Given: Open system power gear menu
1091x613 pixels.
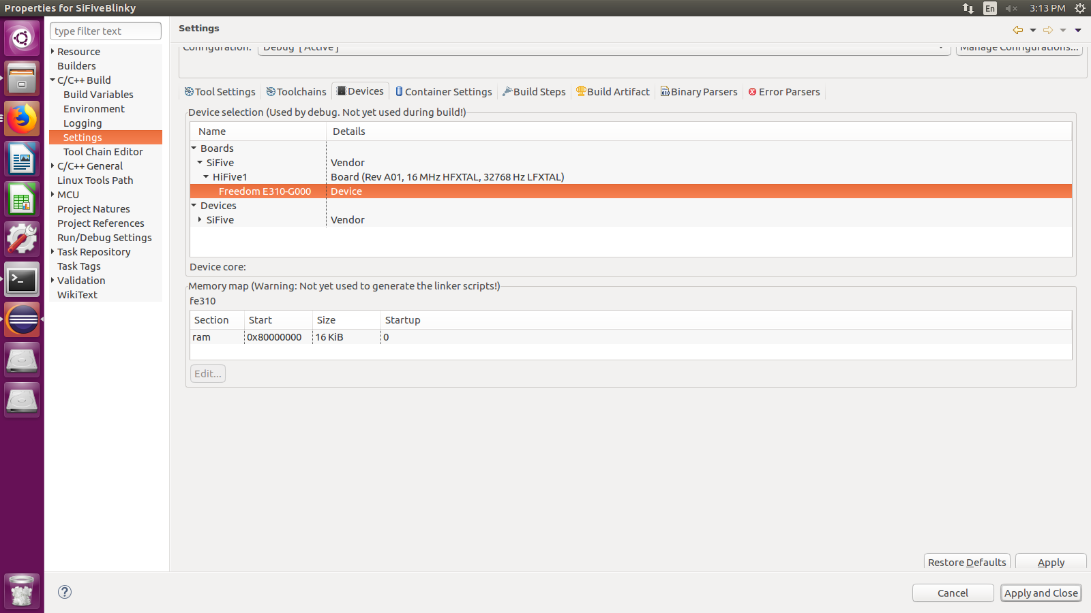Looking at the screenshot, I should pyautogui.click(x=1080, y=8).
